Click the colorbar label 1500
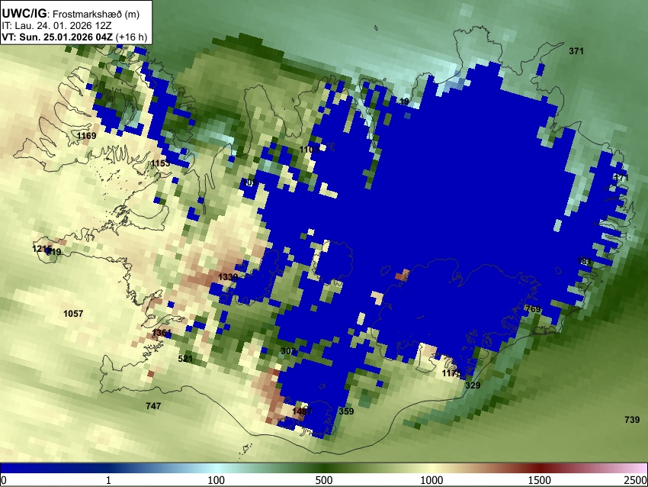The height and width of the screenshot is (487, 648). tap(540, 480)
